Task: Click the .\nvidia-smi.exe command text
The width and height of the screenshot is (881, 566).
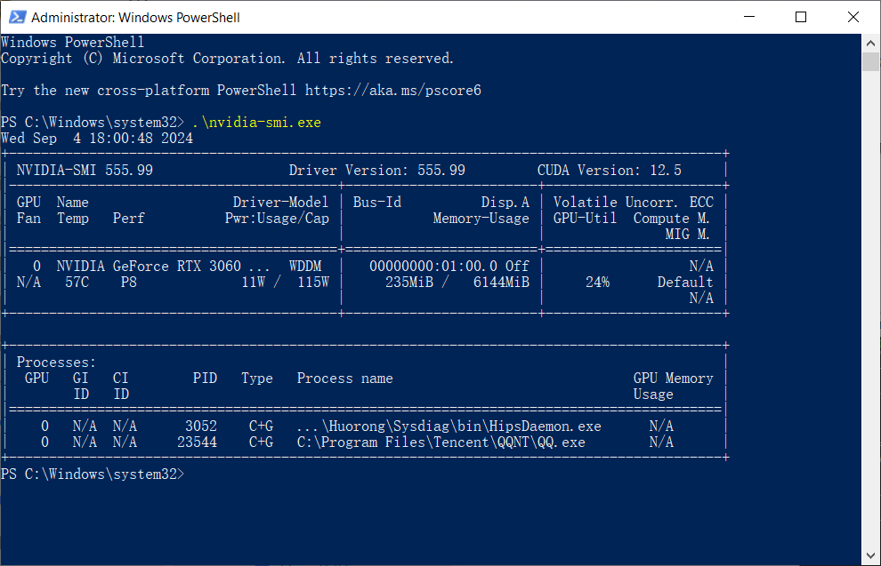Action: pyautogui.click(x=257, y=123)
